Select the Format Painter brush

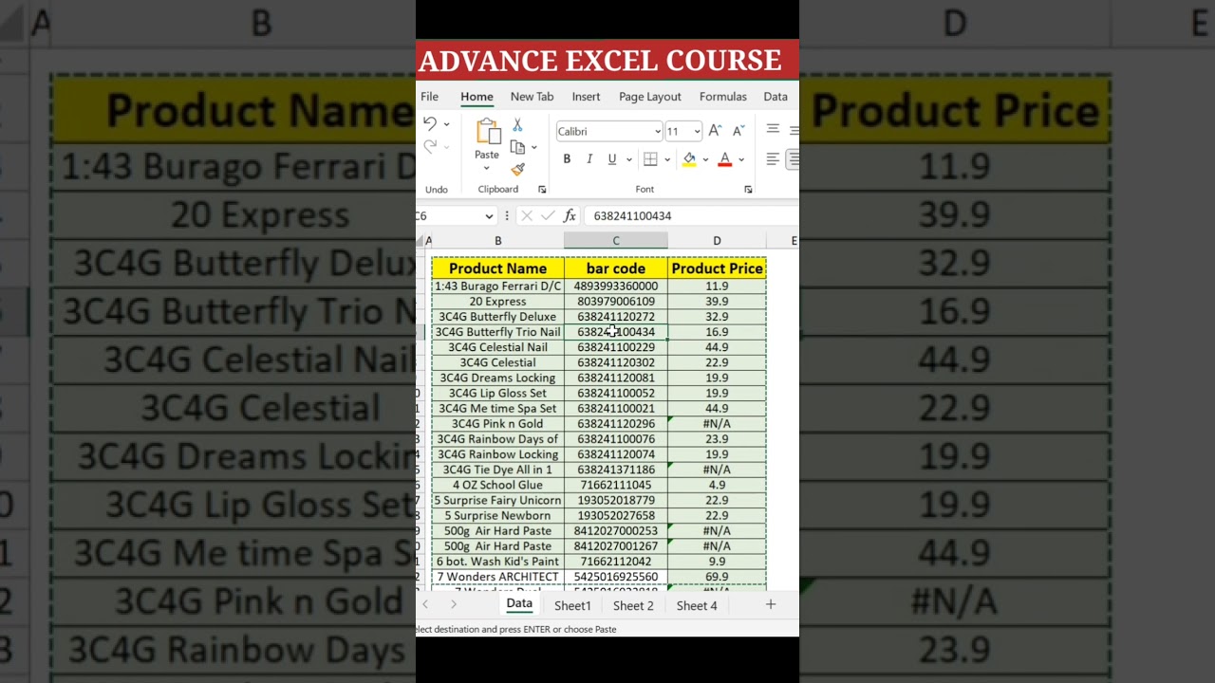point(517,170)
